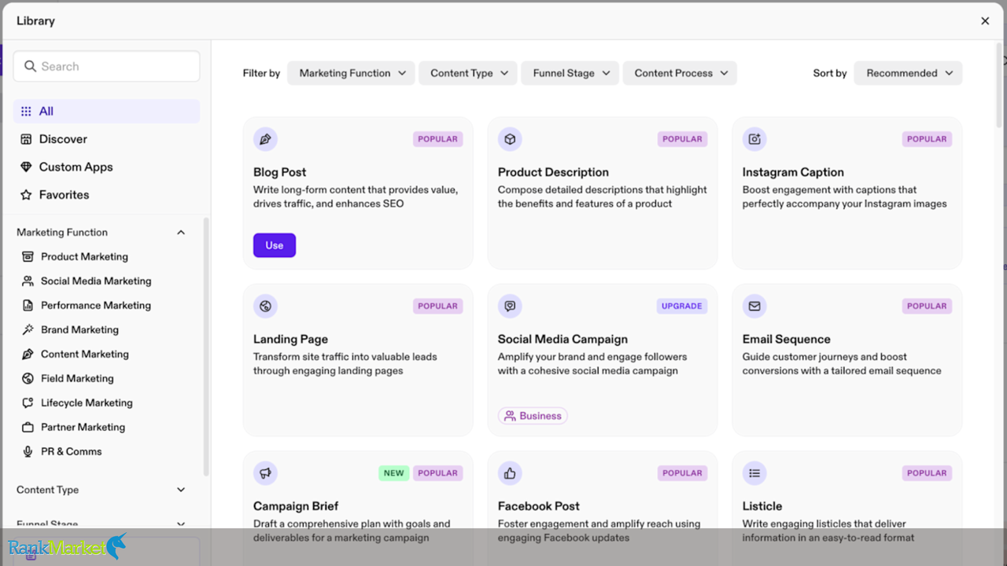Click the Field Marketing globe icon
The width and height of the screenshot is (1007, 566).
28,378
